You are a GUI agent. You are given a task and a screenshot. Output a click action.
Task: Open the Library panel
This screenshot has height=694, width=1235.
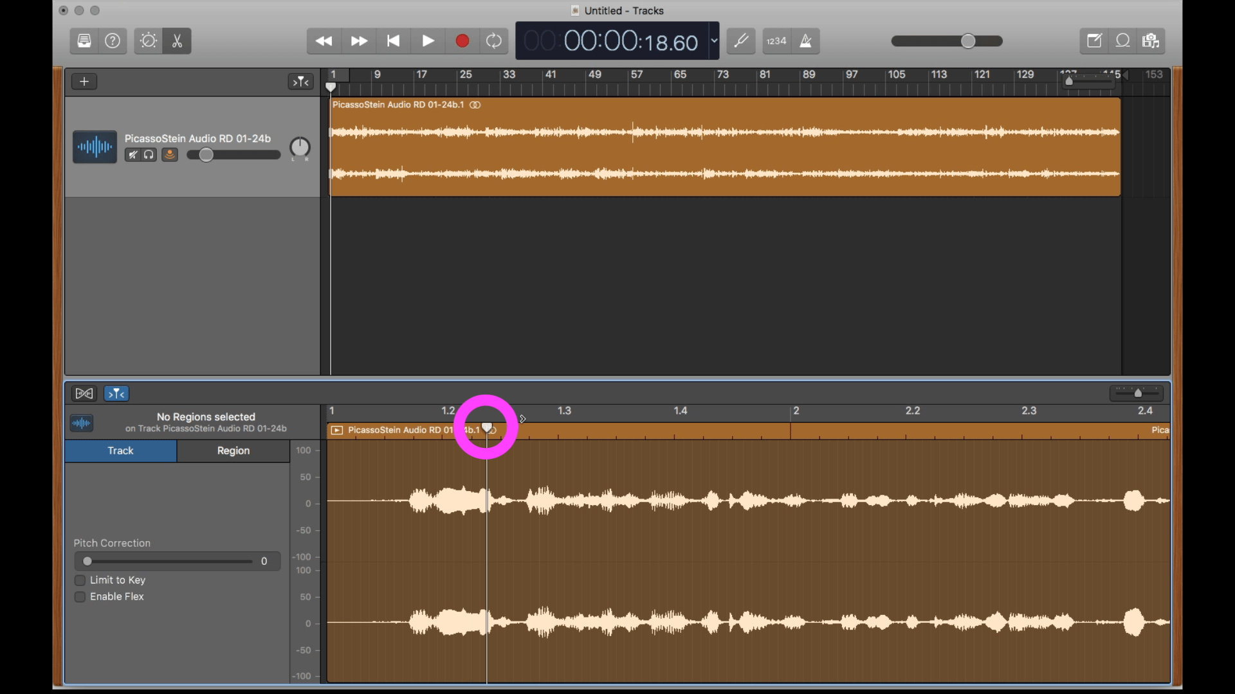click(84, 40)
